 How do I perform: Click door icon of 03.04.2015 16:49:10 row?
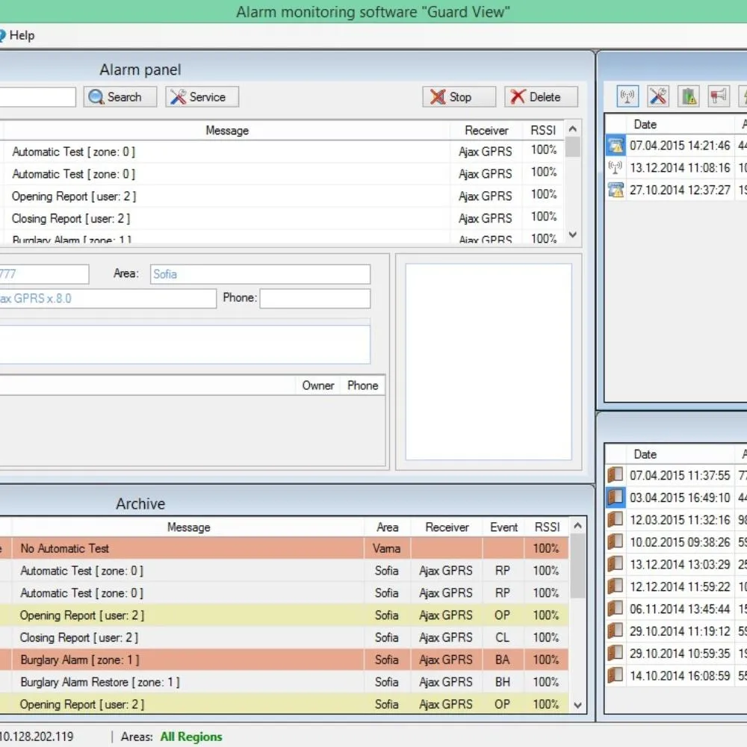[x=616, y=498]
